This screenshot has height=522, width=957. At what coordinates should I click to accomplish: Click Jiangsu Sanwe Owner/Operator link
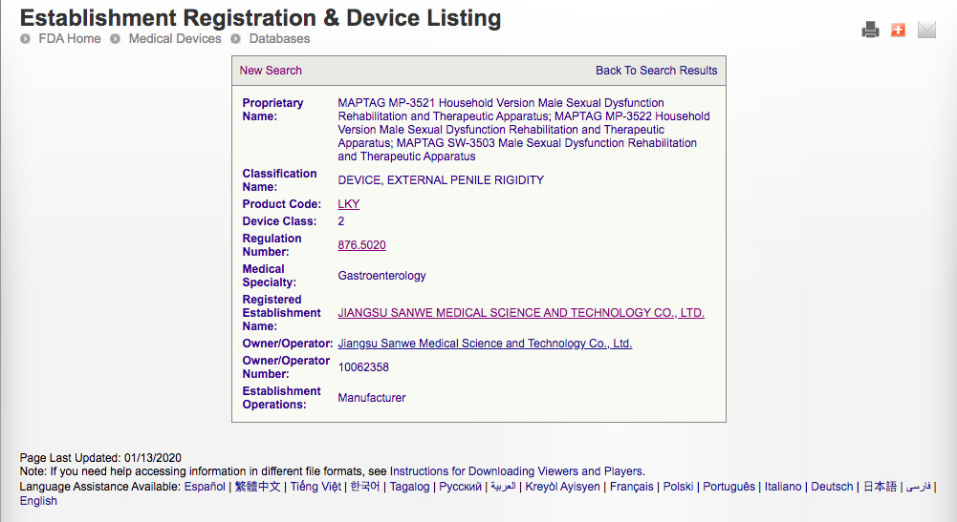485,344
